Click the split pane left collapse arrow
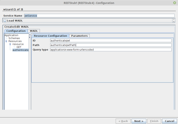This screenshot has width=178, height=124. point(30,35)
